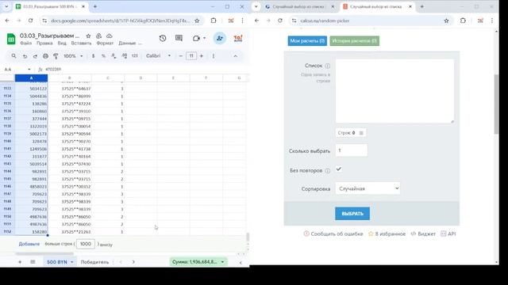Format selection as percent
Viewport: 508px width, 285px height.
pos(103,56)
